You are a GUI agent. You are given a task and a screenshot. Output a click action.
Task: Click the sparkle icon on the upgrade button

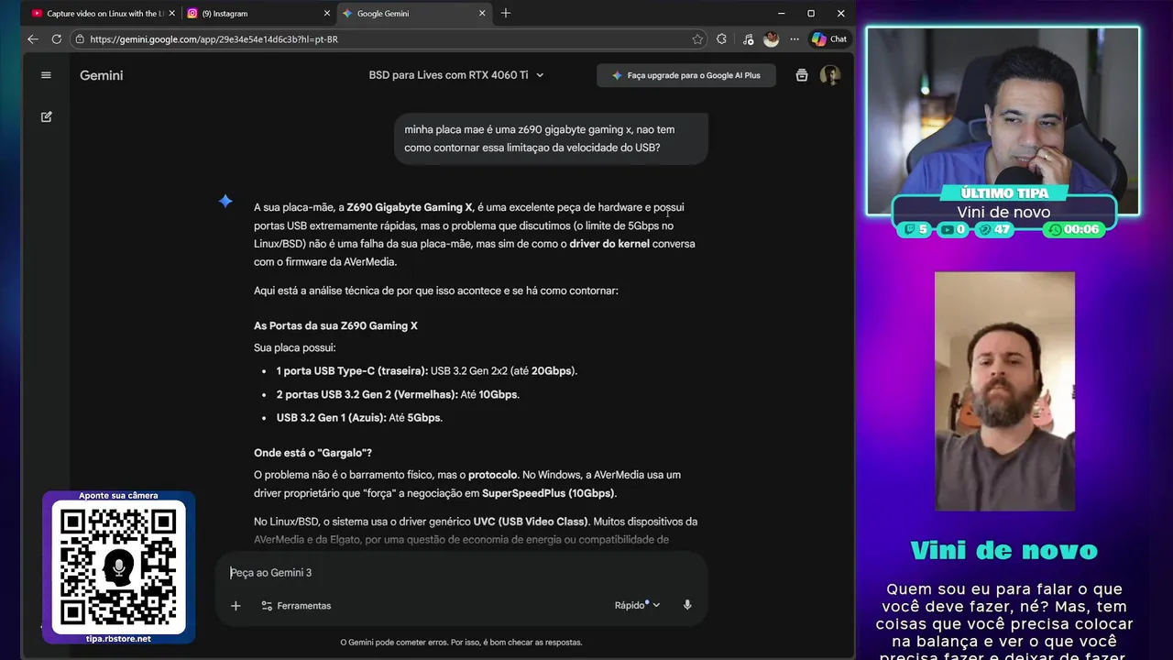point(617,75)
